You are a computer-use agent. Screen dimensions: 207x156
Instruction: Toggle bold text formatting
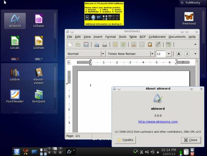[179, 54]
